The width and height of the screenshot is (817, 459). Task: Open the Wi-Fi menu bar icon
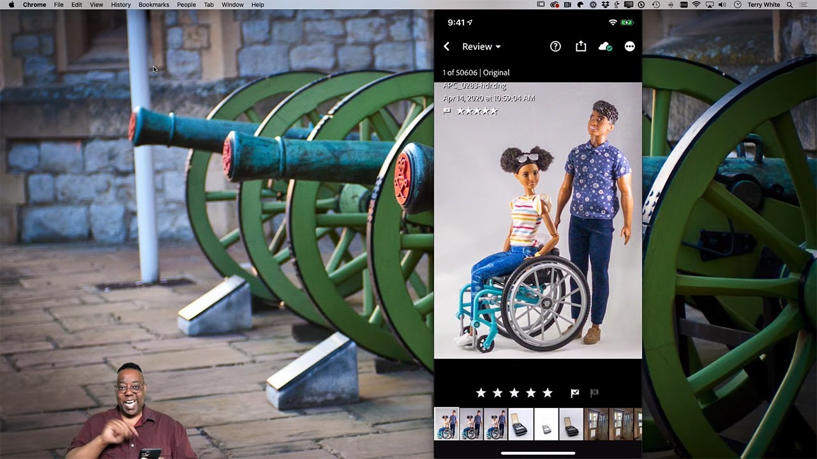click(x=696, y=4)
